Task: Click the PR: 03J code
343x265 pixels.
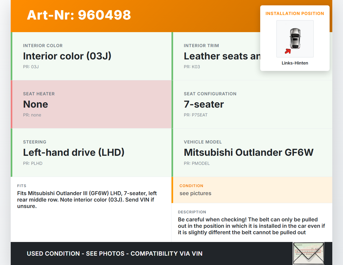Action: [31, 67]
